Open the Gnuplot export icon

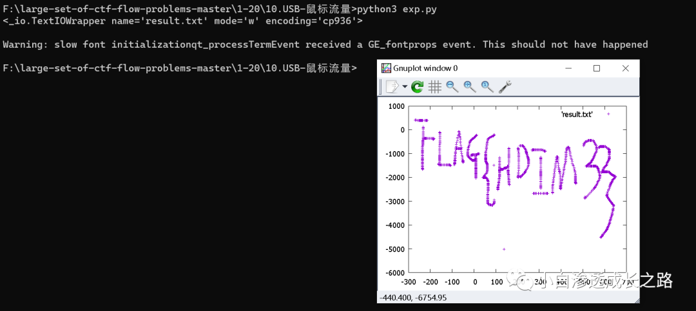392,86
